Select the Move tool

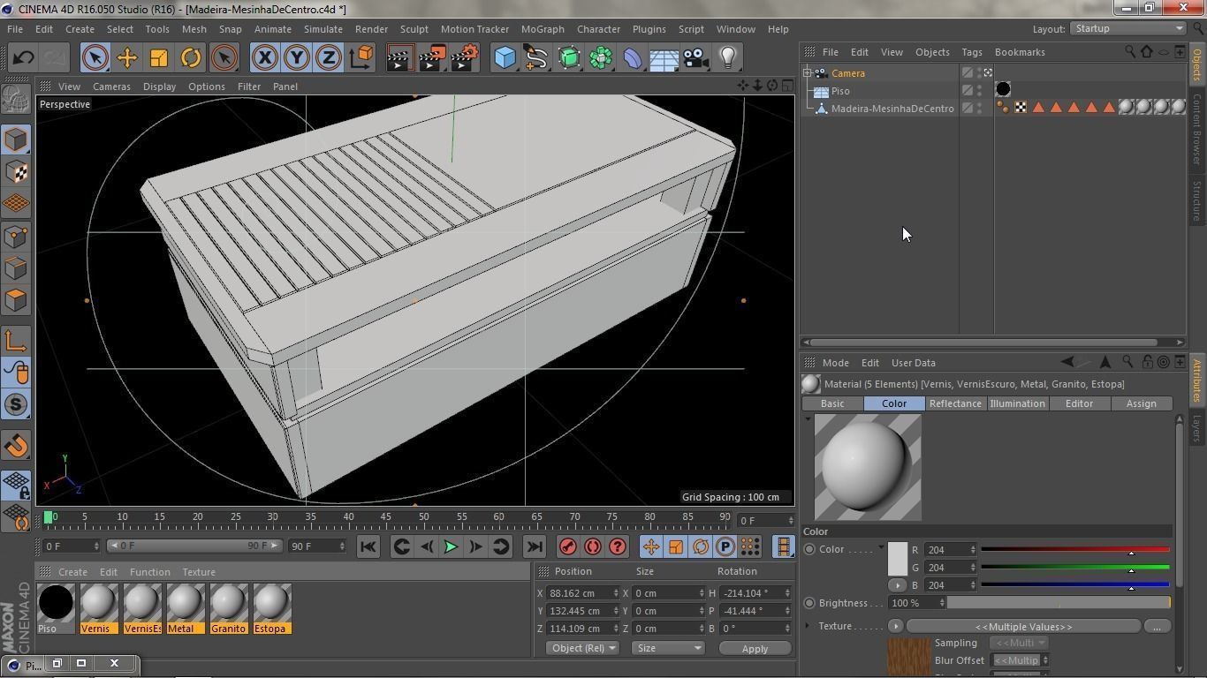tap(127, 58)
